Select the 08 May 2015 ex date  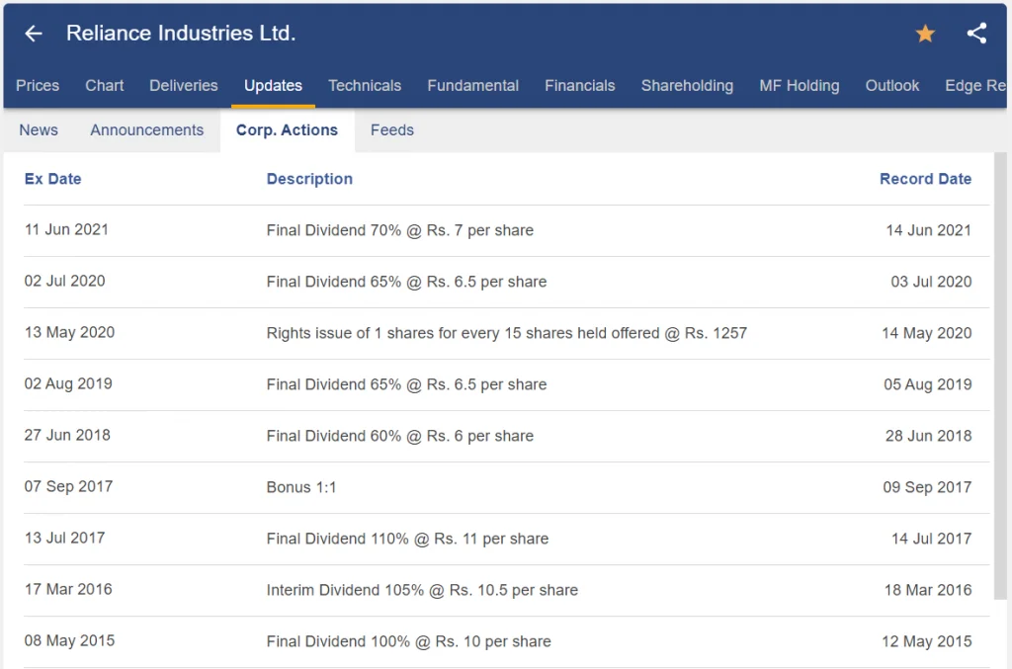tap(70, 640)
